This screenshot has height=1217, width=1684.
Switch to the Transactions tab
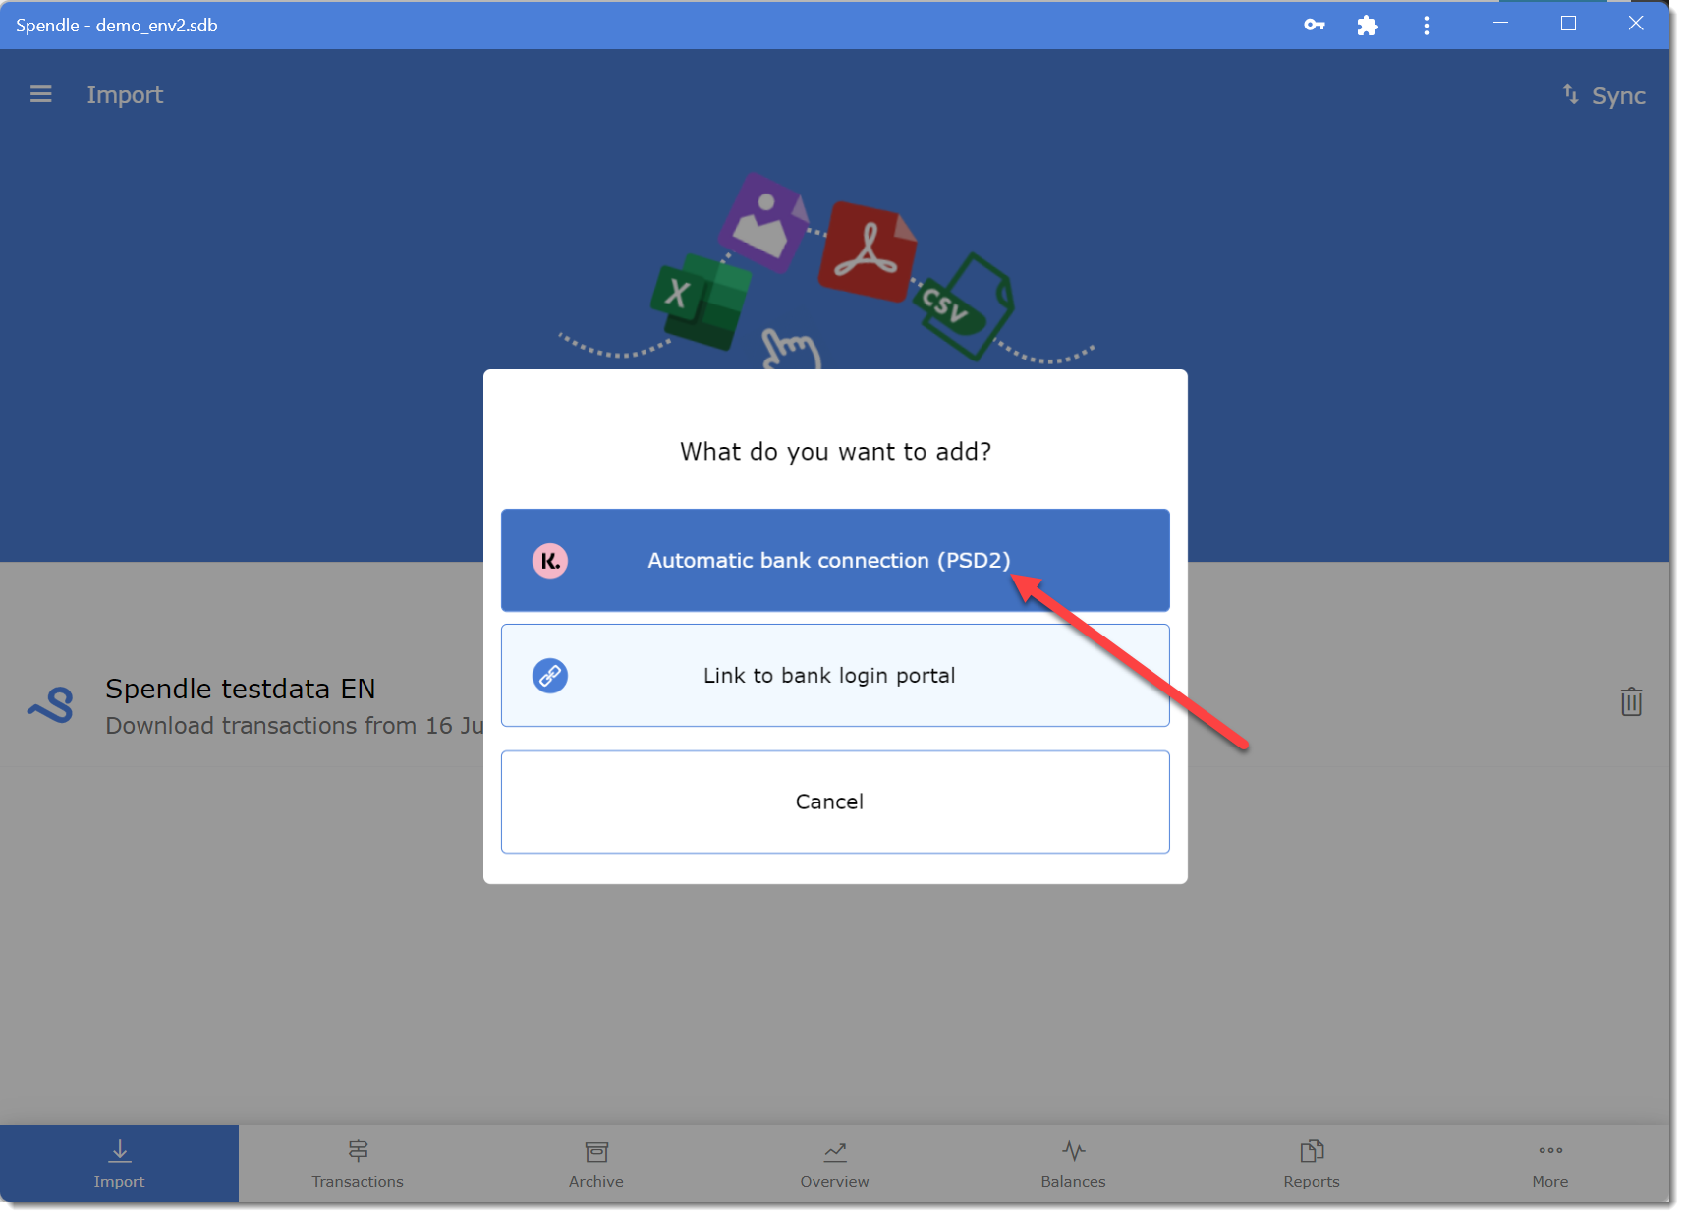(x=358, y=1164)
